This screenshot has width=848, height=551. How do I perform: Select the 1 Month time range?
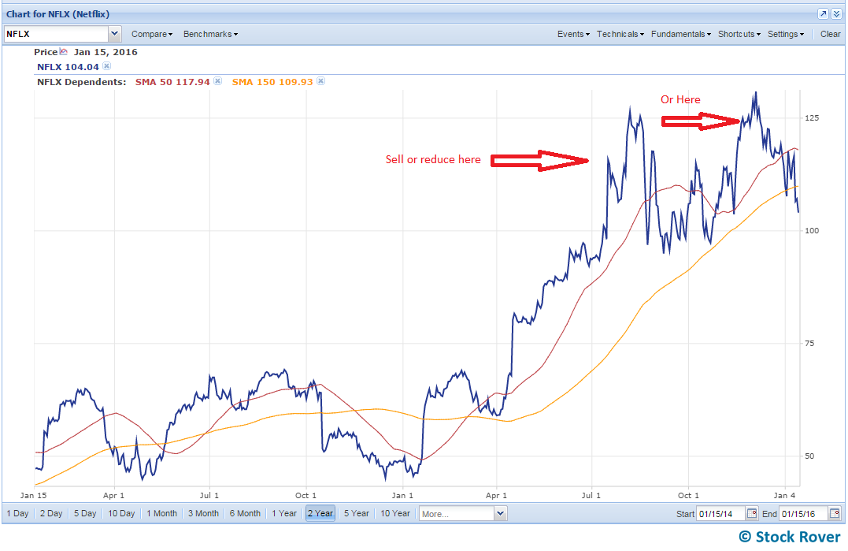pos(161,513)
